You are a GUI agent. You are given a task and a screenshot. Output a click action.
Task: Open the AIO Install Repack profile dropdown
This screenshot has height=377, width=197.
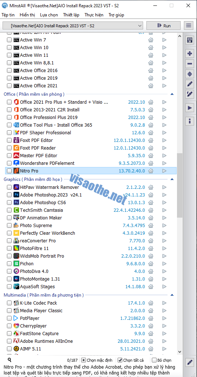coord(72,25)
